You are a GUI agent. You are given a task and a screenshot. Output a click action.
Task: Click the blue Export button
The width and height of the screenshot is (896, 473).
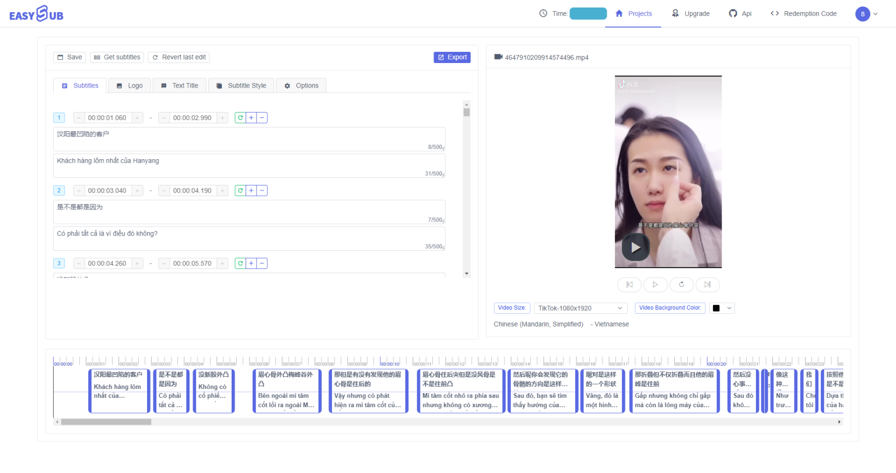(x=452, y=57)
